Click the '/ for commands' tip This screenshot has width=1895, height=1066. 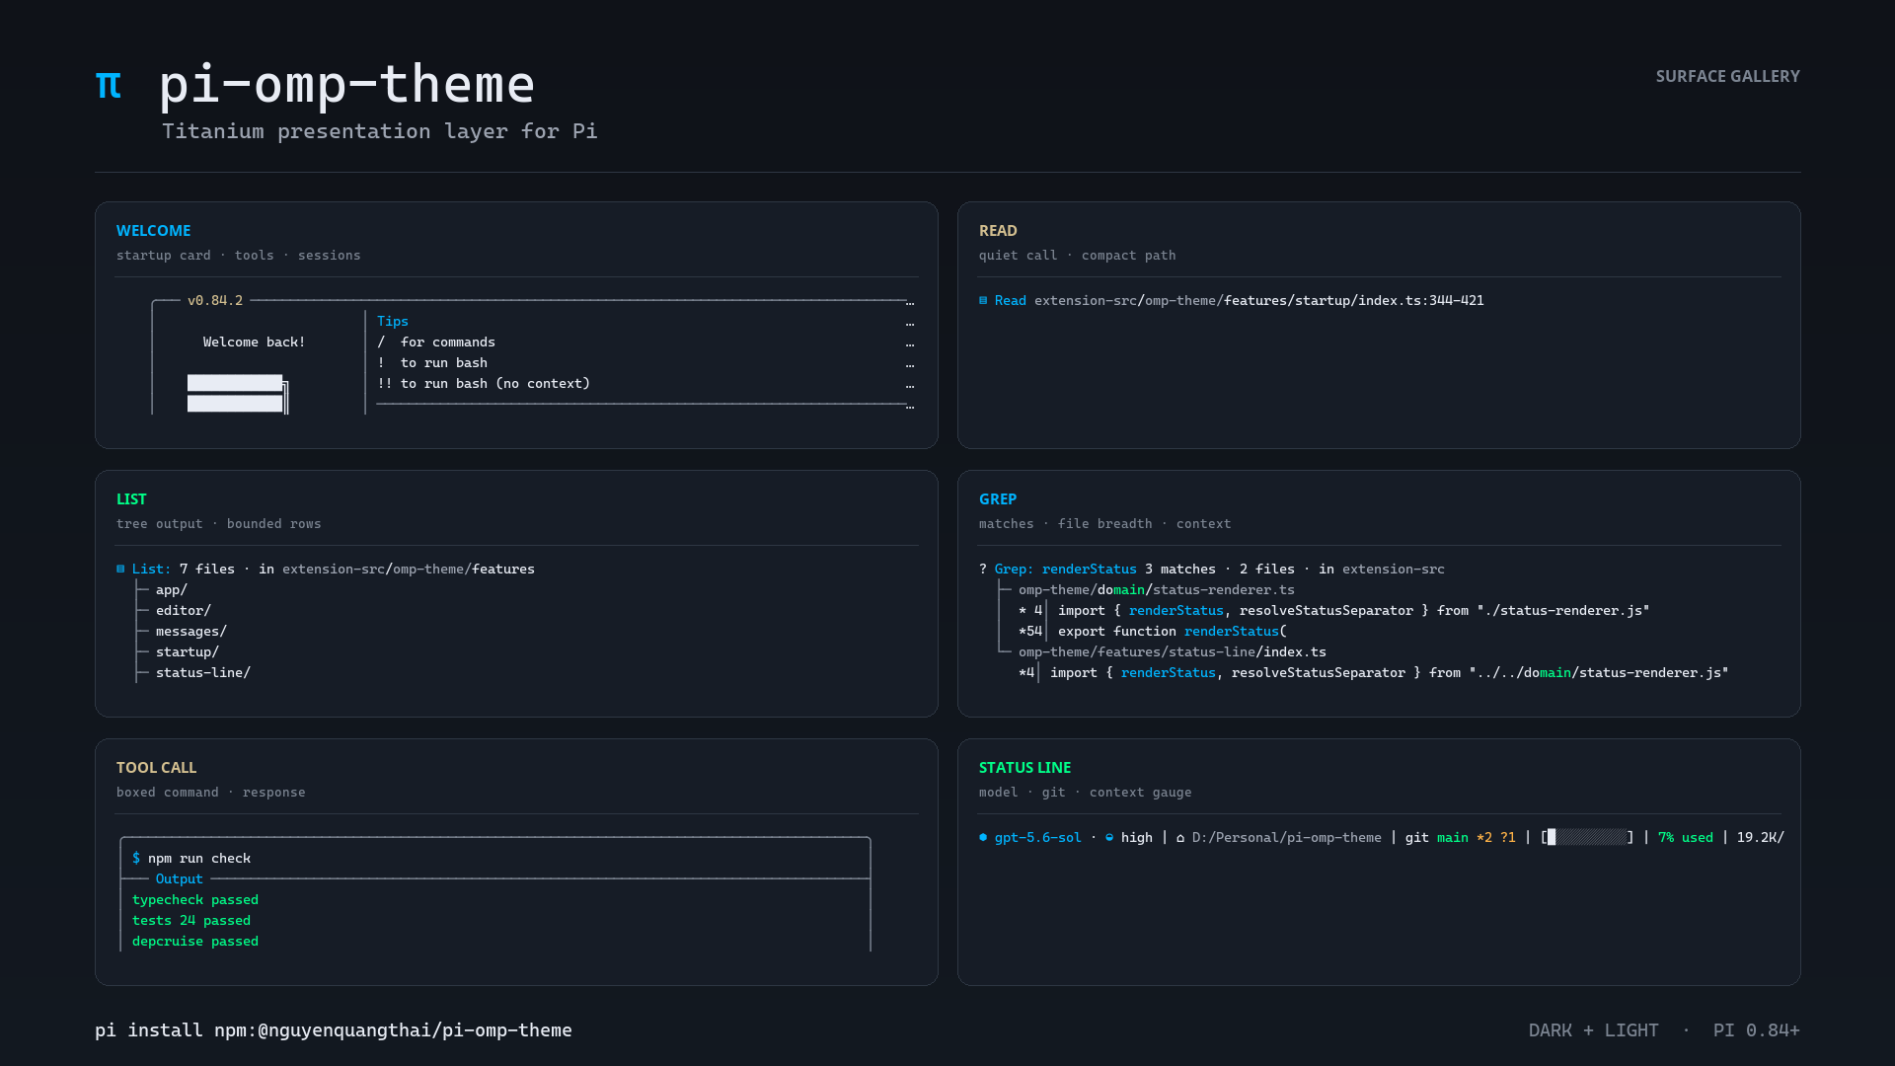click(x=436, y=342)
